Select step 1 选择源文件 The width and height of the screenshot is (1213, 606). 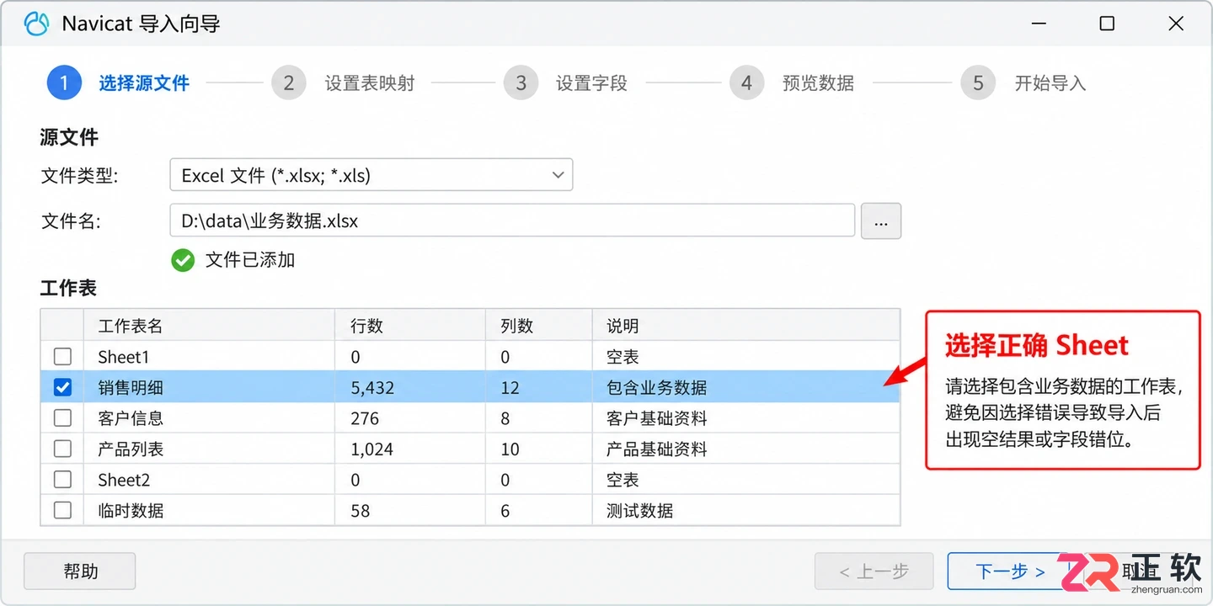point(119,83)
